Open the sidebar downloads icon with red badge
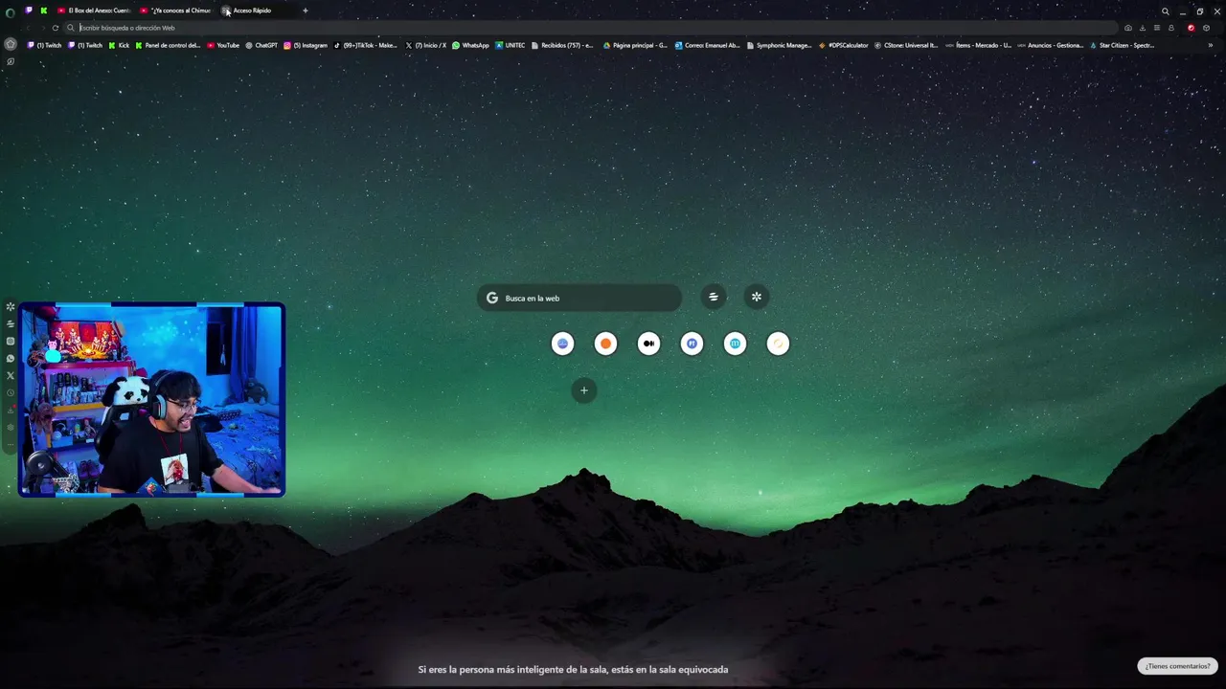The image size is (1226, 689). [x=11, y=411]
